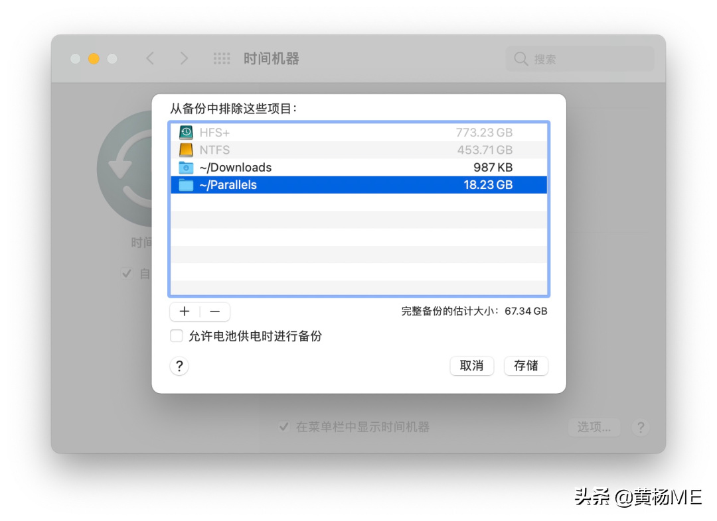The width and height of the screenshot is (717, 521).
Task: Focus the 搜索 search field
Action: tap(580, 59)
